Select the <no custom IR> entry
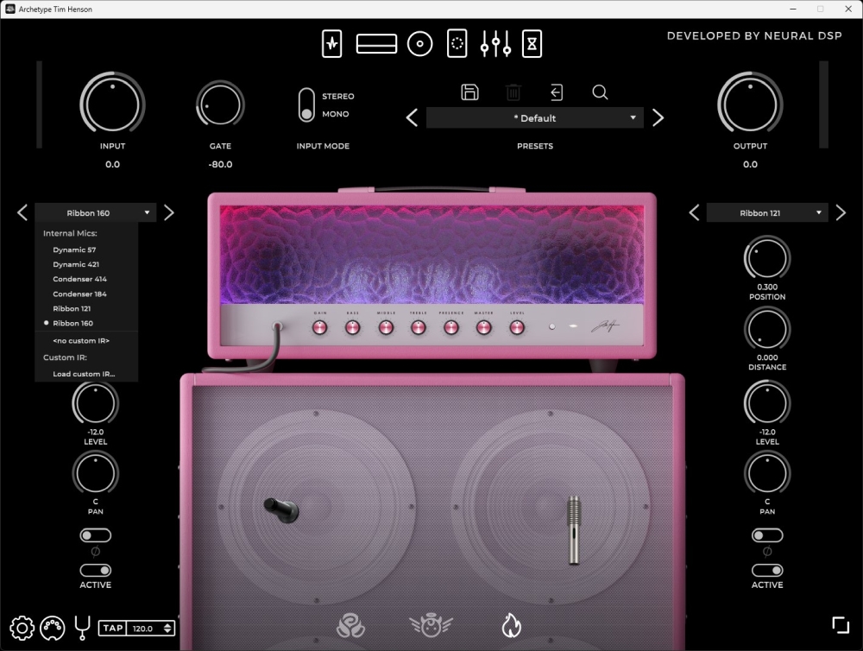Viewport: 863px width, 651px height. pyautogui.click(x=86, y=341)
